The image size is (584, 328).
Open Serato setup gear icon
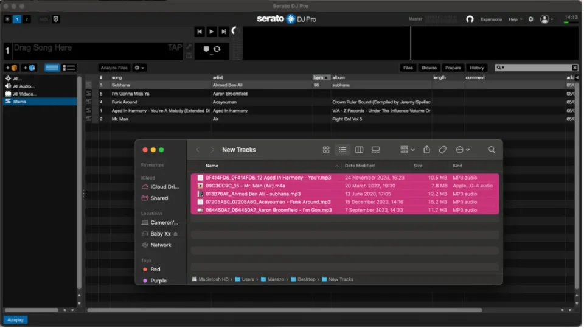click(532, 19)
